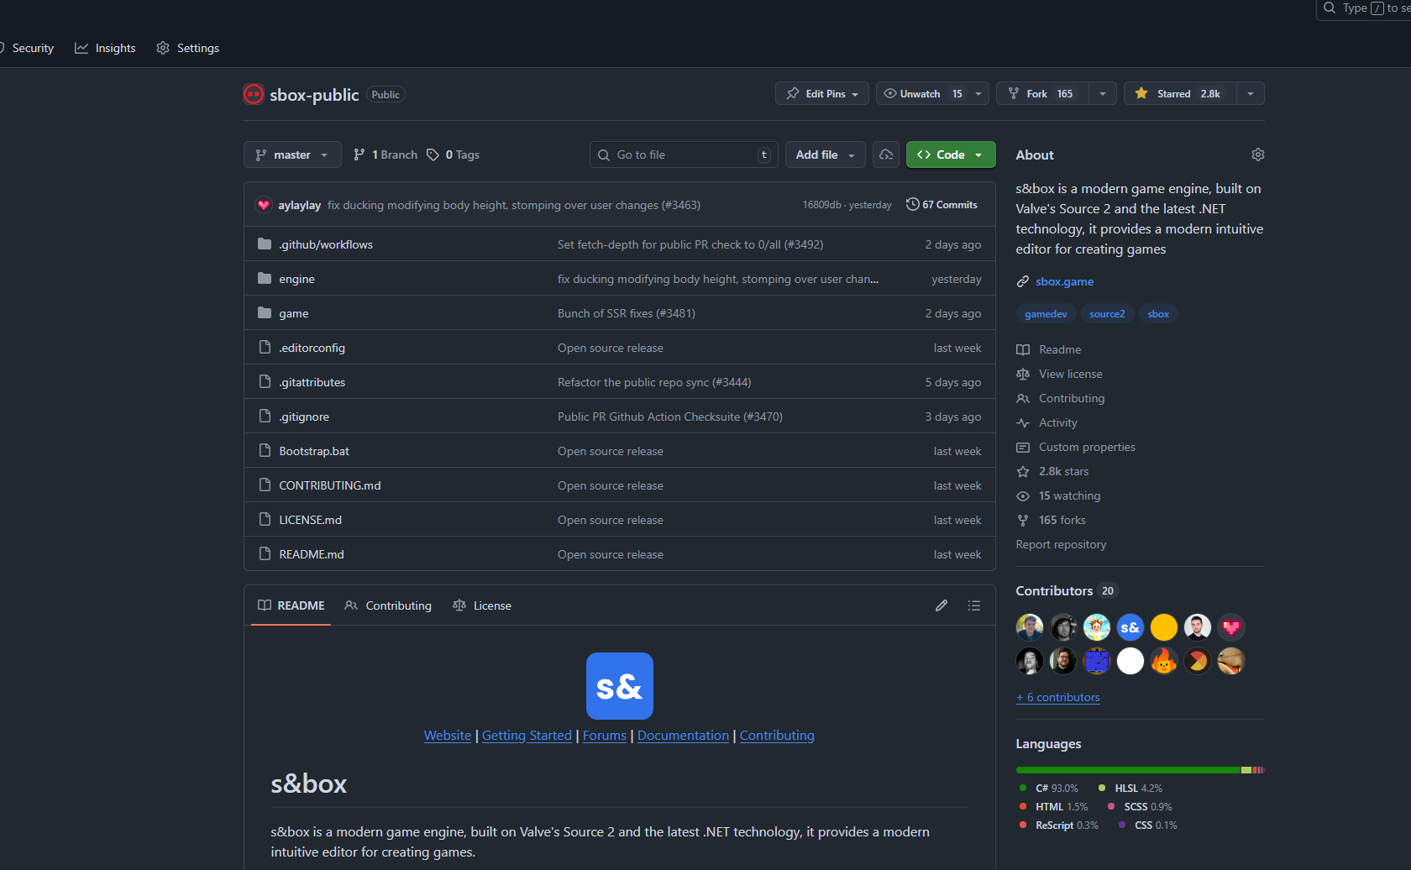Click the s& contributor avatar
The height and width of the screenshot is (870, 1411).
pyautogui.click(x=1130, y=627)
